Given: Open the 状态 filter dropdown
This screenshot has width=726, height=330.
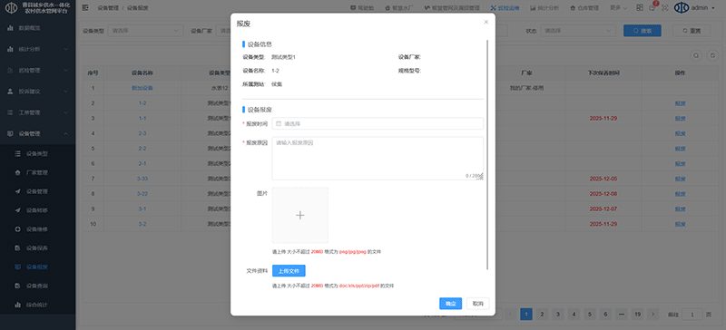Looking at the screenshot, I should (578, 31).
